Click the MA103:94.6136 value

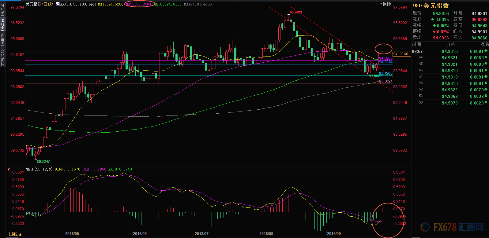point(167,4)
